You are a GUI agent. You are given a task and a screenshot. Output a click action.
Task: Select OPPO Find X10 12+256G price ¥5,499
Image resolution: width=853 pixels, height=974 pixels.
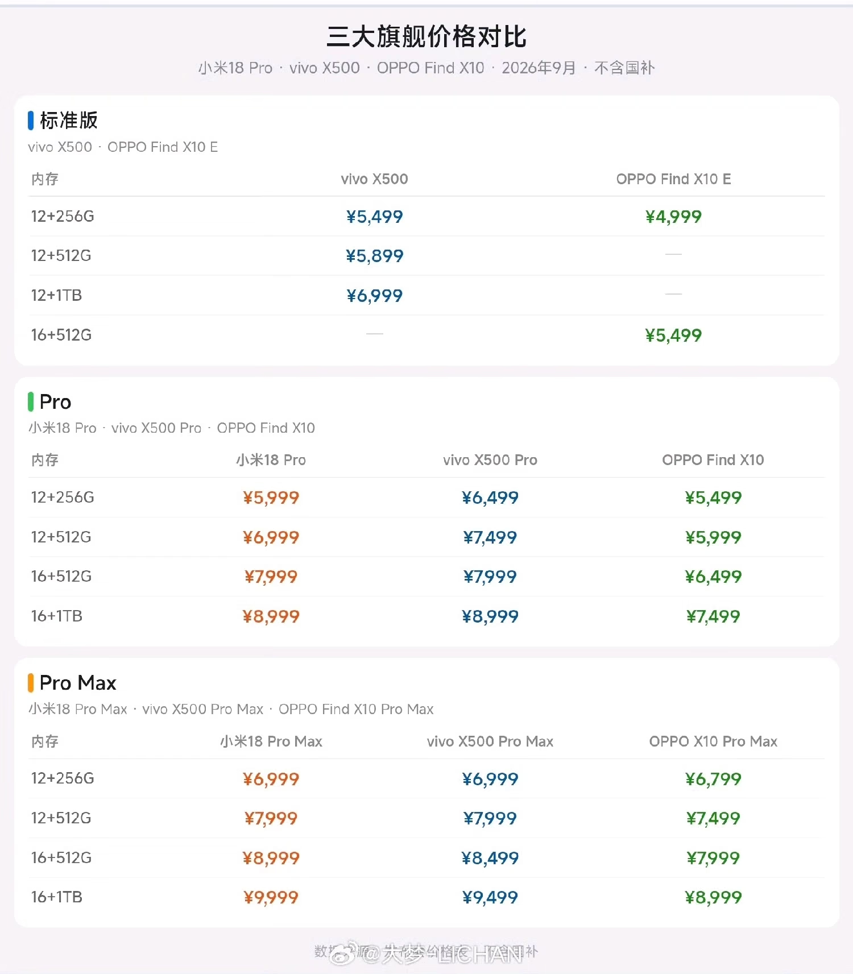[713, 498]
